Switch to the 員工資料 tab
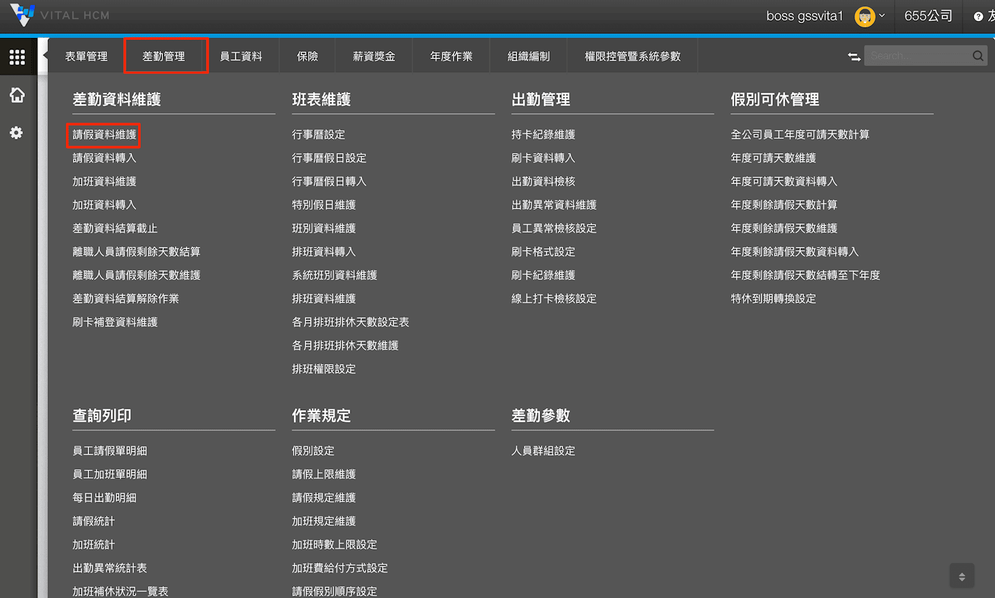Image resolution: width=995 pixels, height=598 pixels. 241,56
